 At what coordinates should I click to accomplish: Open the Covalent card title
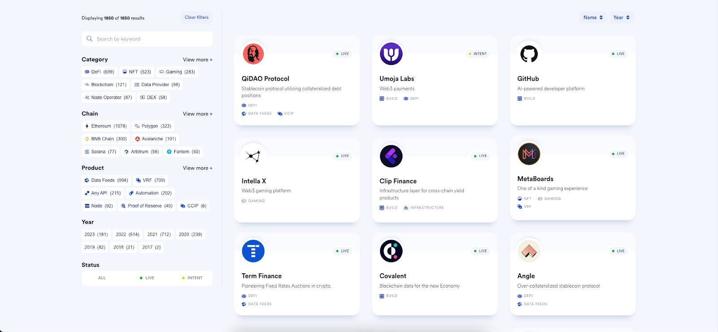pos(393,276)
